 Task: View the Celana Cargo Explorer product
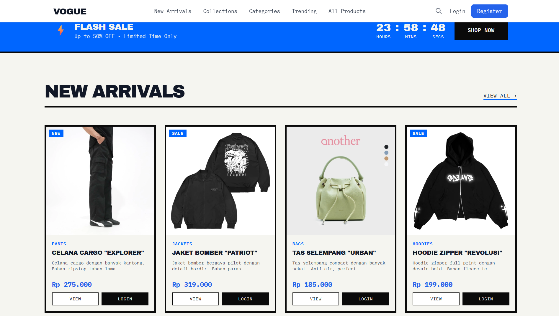(x=75, y=299)
